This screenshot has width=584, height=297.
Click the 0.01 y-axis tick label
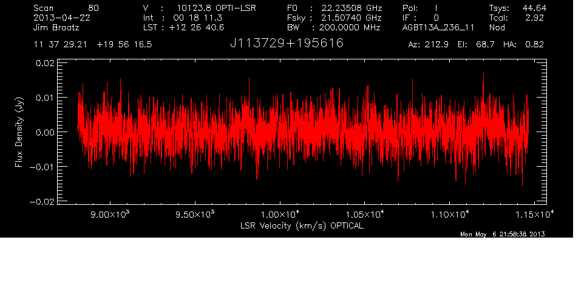click(45, 98)
